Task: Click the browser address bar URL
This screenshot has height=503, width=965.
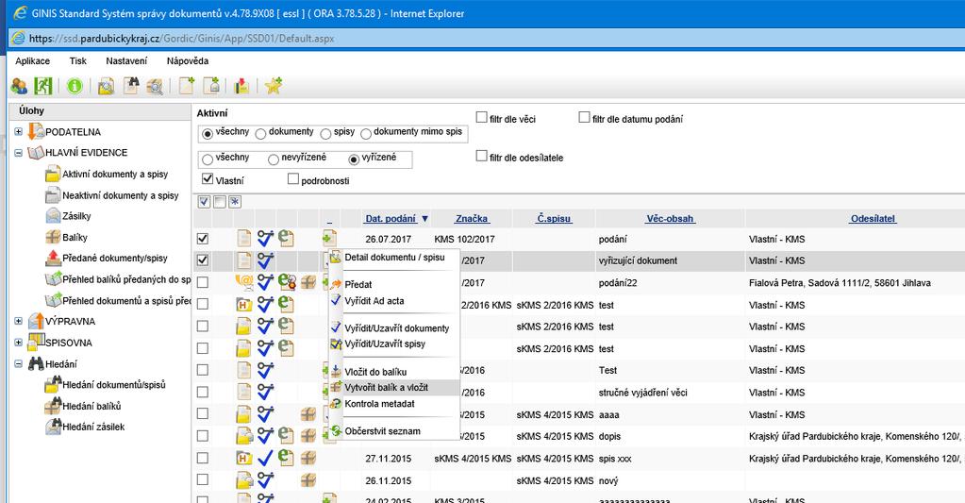Action: pyautogui.click(x=181, y=38)
